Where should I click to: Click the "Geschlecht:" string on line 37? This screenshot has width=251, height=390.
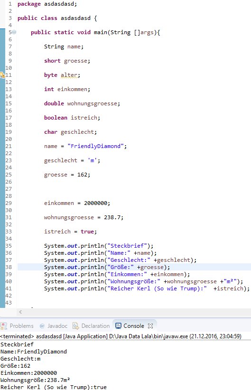pos(129,260)
